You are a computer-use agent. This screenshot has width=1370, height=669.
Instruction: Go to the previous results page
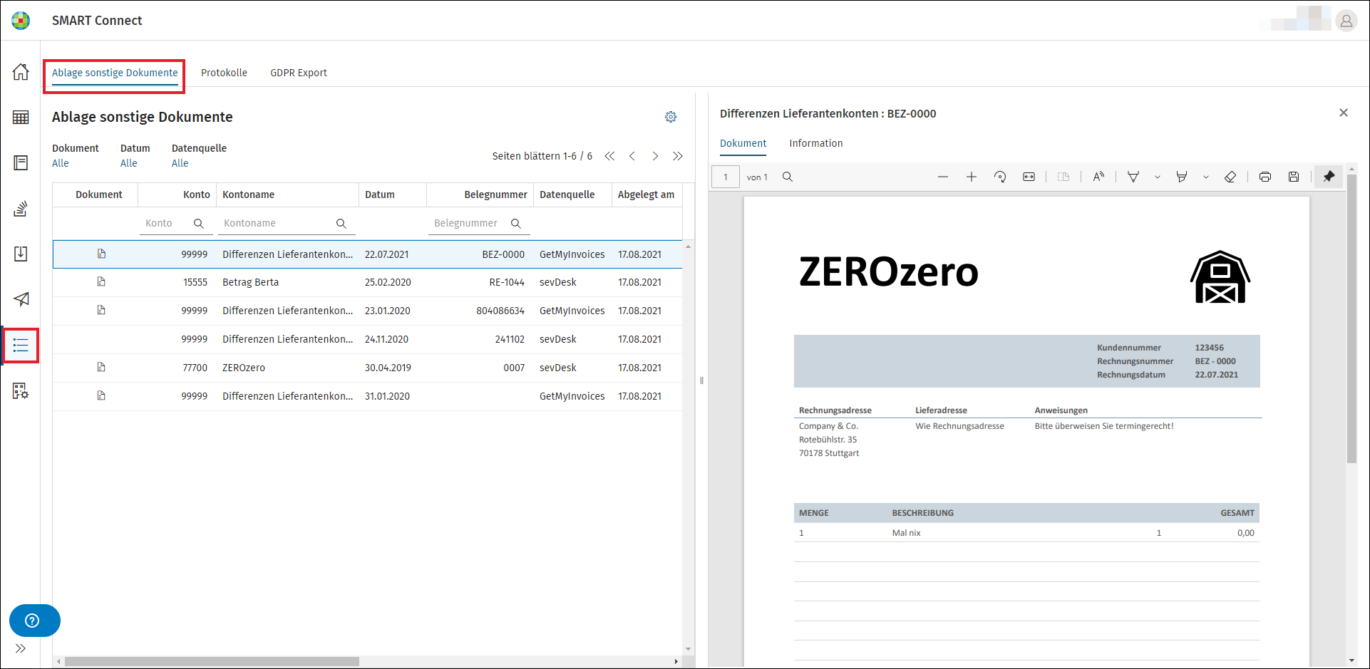(x=632, y=156)
